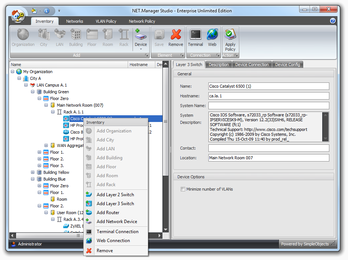Open the Device dropdown arrow in ribbon

pyautogui.click(x=141, y=49)
